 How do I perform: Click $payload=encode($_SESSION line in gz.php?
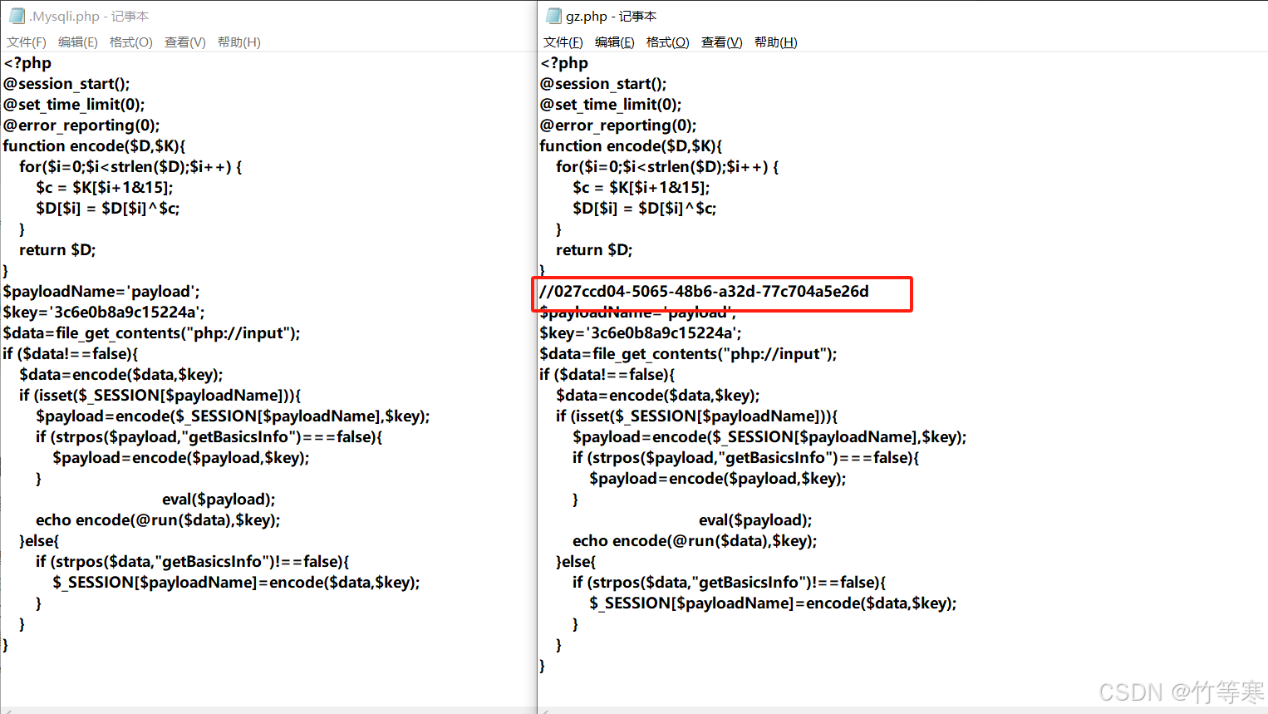pos(769,437)
